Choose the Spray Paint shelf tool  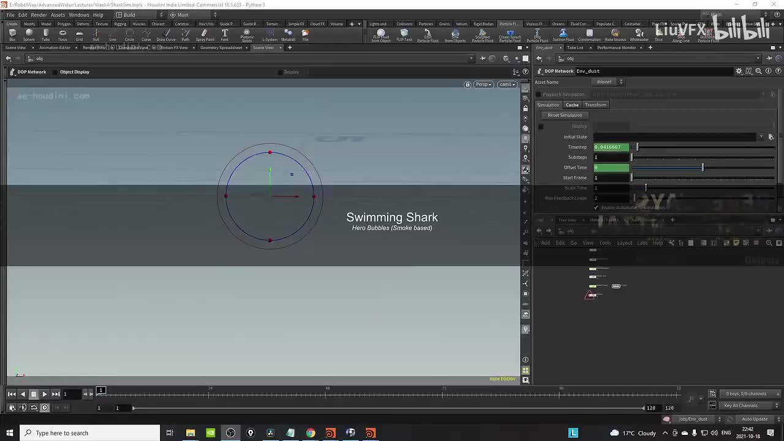(205, 35)
